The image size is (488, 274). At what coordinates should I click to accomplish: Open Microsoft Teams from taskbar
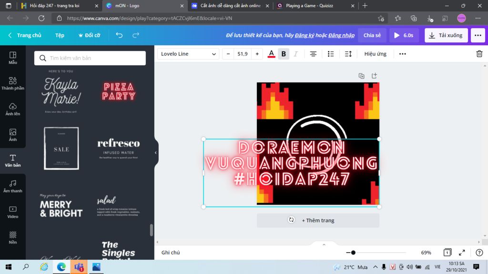[x=79, y=267]
